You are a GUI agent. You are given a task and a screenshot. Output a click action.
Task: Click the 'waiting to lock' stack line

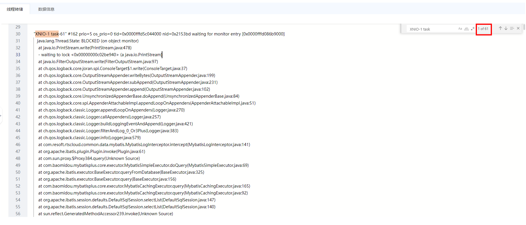tap(100, 55)
